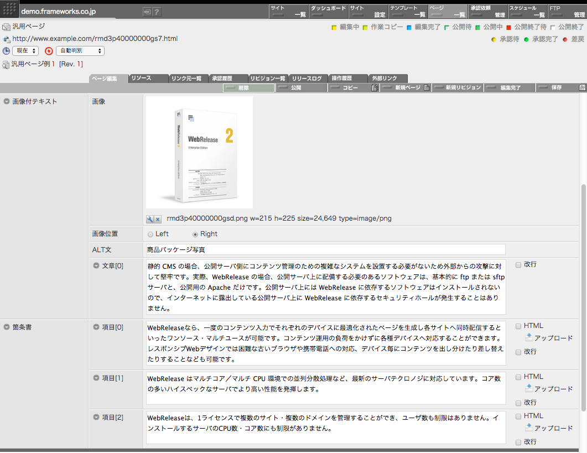Open the 文章[0] disclosure menu
Image resolution: width=587 pixels, height=453 pixels.
[x=96, y=265]
